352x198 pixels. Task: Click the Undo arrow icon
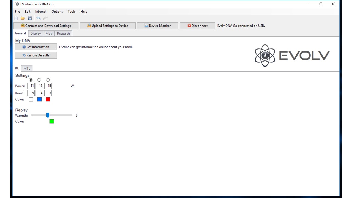click(x=38, y=18)
